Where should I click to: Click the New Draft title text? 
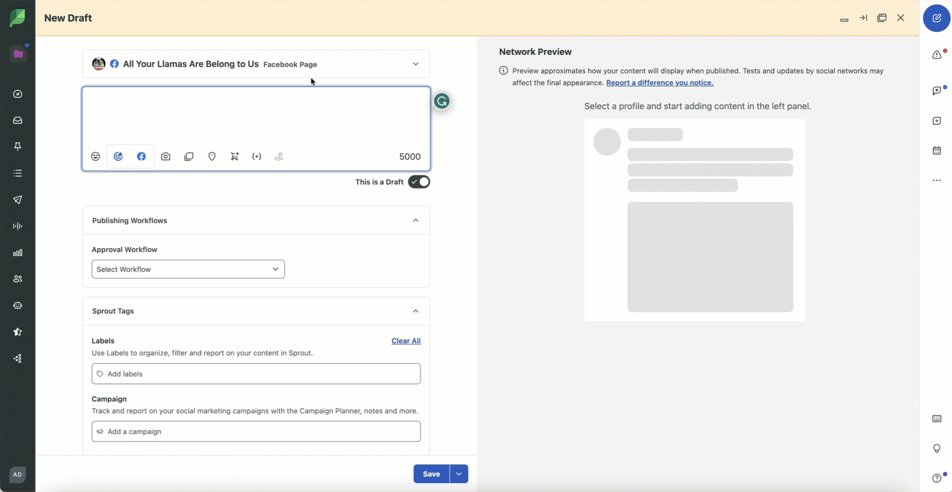click(68, 18)
